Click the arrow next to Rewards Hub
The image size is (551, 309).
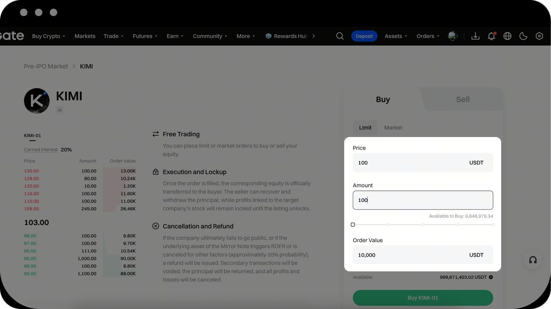click(x=314, y=36)
